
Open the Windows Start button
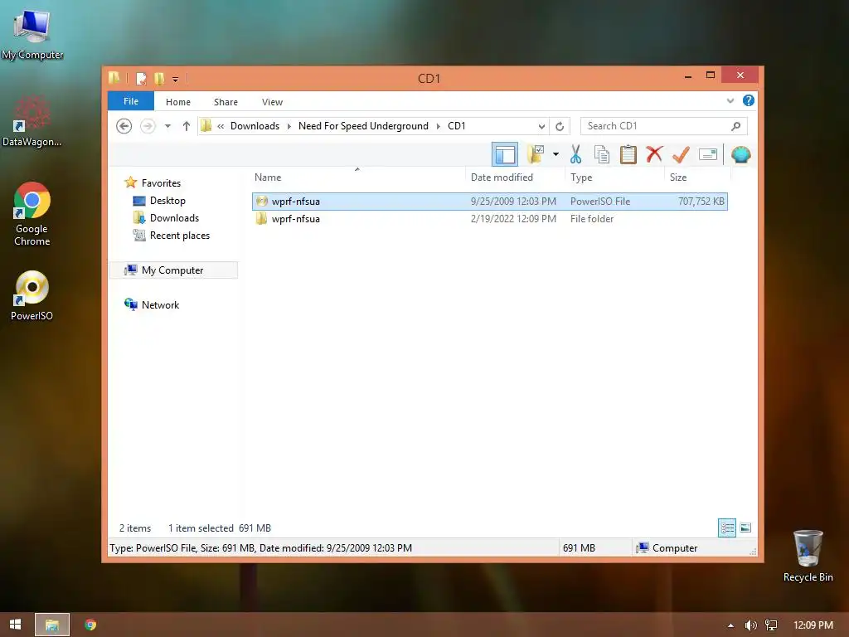tap(15, 625)
